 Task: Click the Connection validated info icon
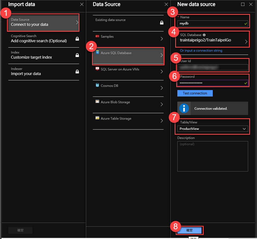coord(184,108)
